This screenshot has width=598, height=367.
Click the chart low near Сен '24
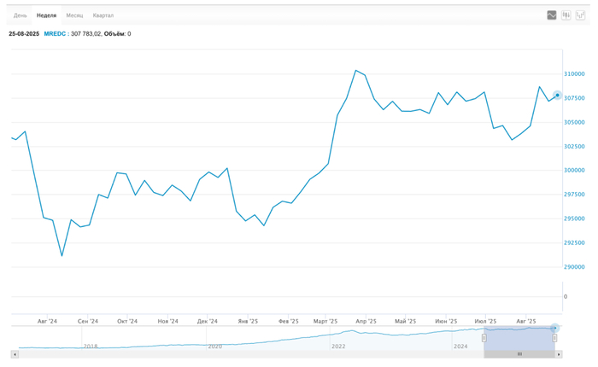62,255
